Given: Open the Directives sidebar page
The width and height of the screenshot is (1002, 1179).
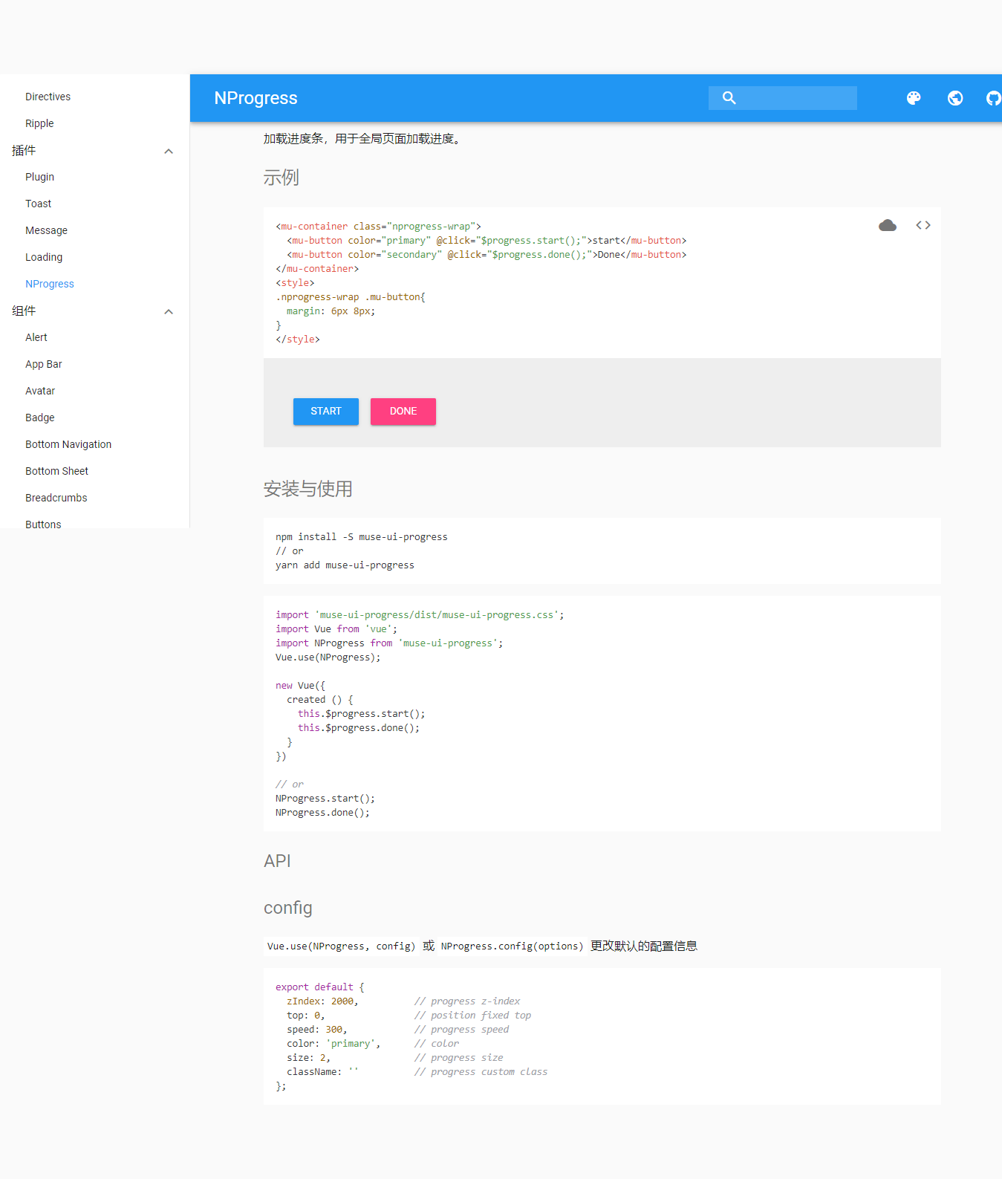Looking at the screenshot, I should tap(48, 97).
